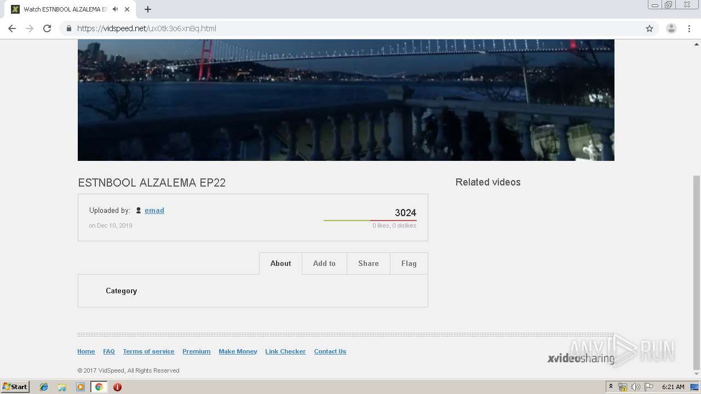Go forward in browser history

(30, 28)
